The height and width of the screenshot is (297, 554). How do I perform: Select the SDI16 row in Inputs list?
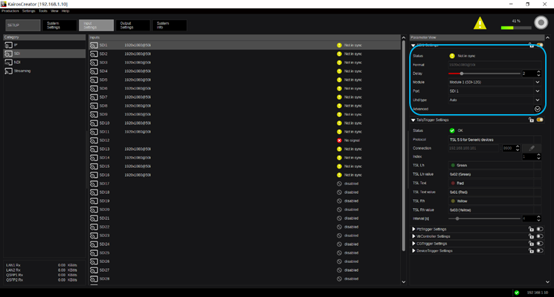tap(245, 175)
